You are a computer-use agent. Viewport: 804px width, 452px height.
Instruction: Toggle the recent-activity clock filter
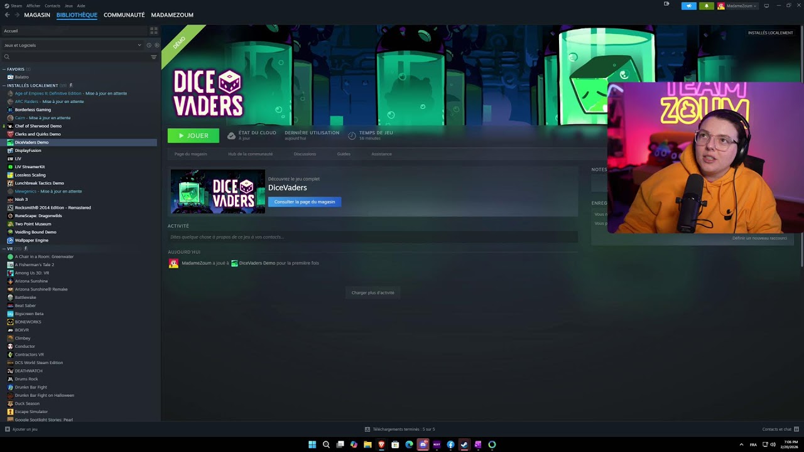click(x=149, y=45)
